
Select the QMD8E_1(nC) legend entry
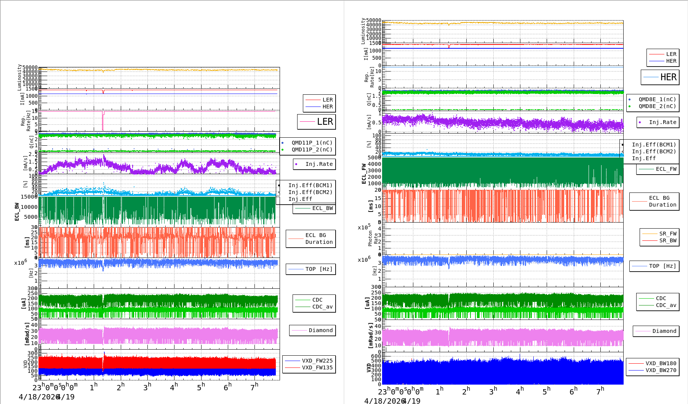pyautogui.click(x=657, y=99)
